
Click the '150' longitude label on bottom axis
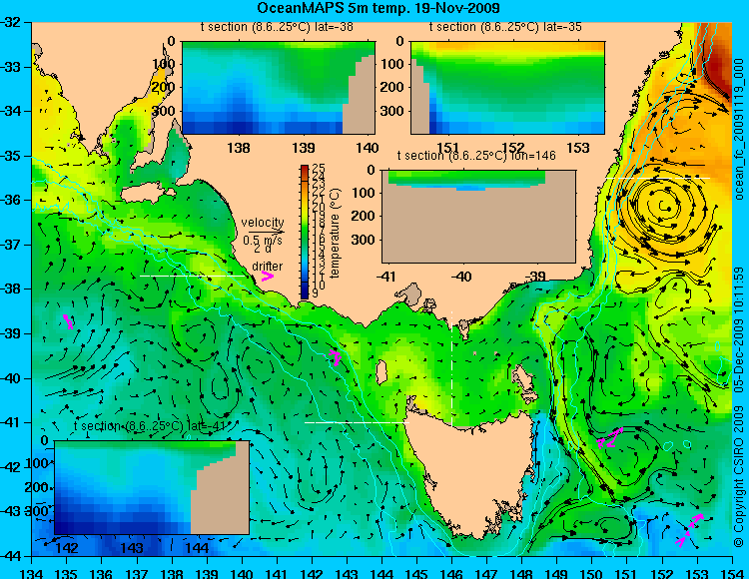[x=592, y=573]
